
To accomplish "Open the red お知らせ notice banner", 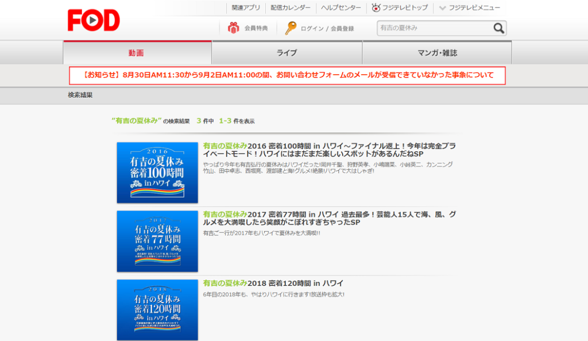I will tap(287, 75).
